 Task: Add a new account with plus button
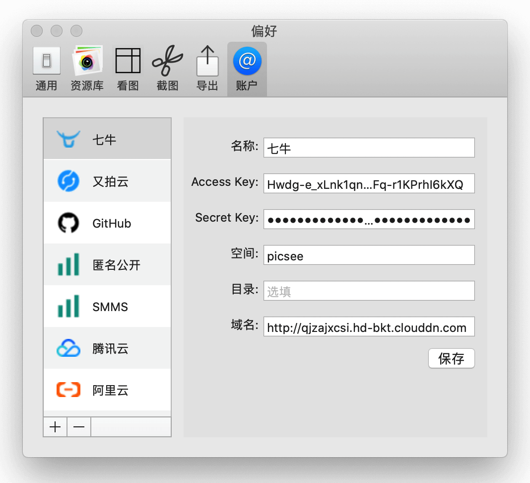tap(55, 427)
